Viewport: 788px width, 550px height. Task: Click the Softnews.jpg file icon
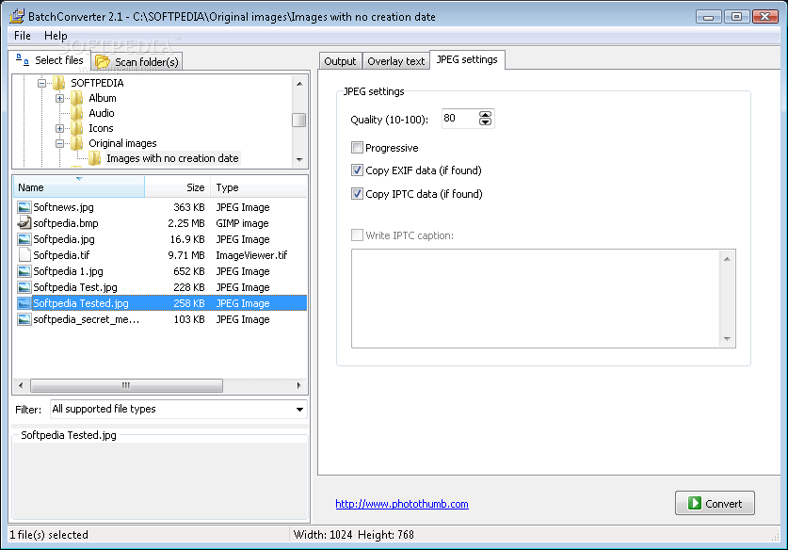click(x=24, y=207)
